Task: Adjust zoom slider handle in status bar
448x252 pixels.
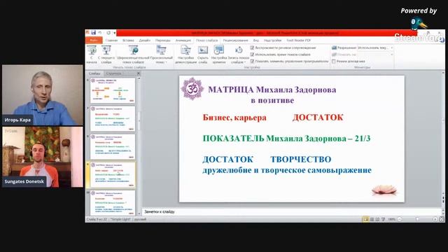Action: click(x=417, y=219)
